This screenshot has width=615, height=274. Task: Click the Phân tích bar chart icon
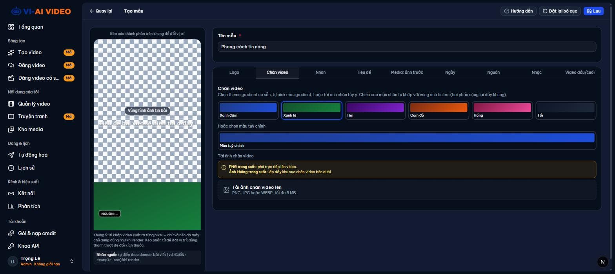click(x=11, y=206)
